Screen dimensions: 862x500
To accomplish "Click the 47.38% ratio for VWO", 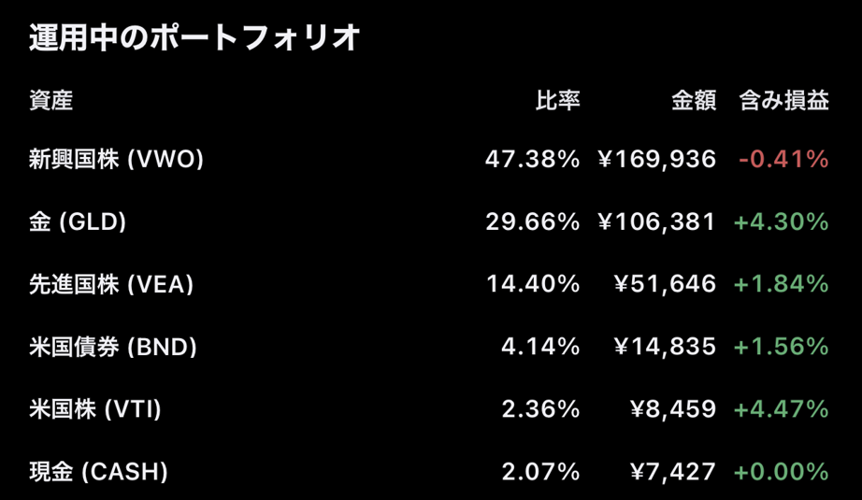I will point(532,160).
